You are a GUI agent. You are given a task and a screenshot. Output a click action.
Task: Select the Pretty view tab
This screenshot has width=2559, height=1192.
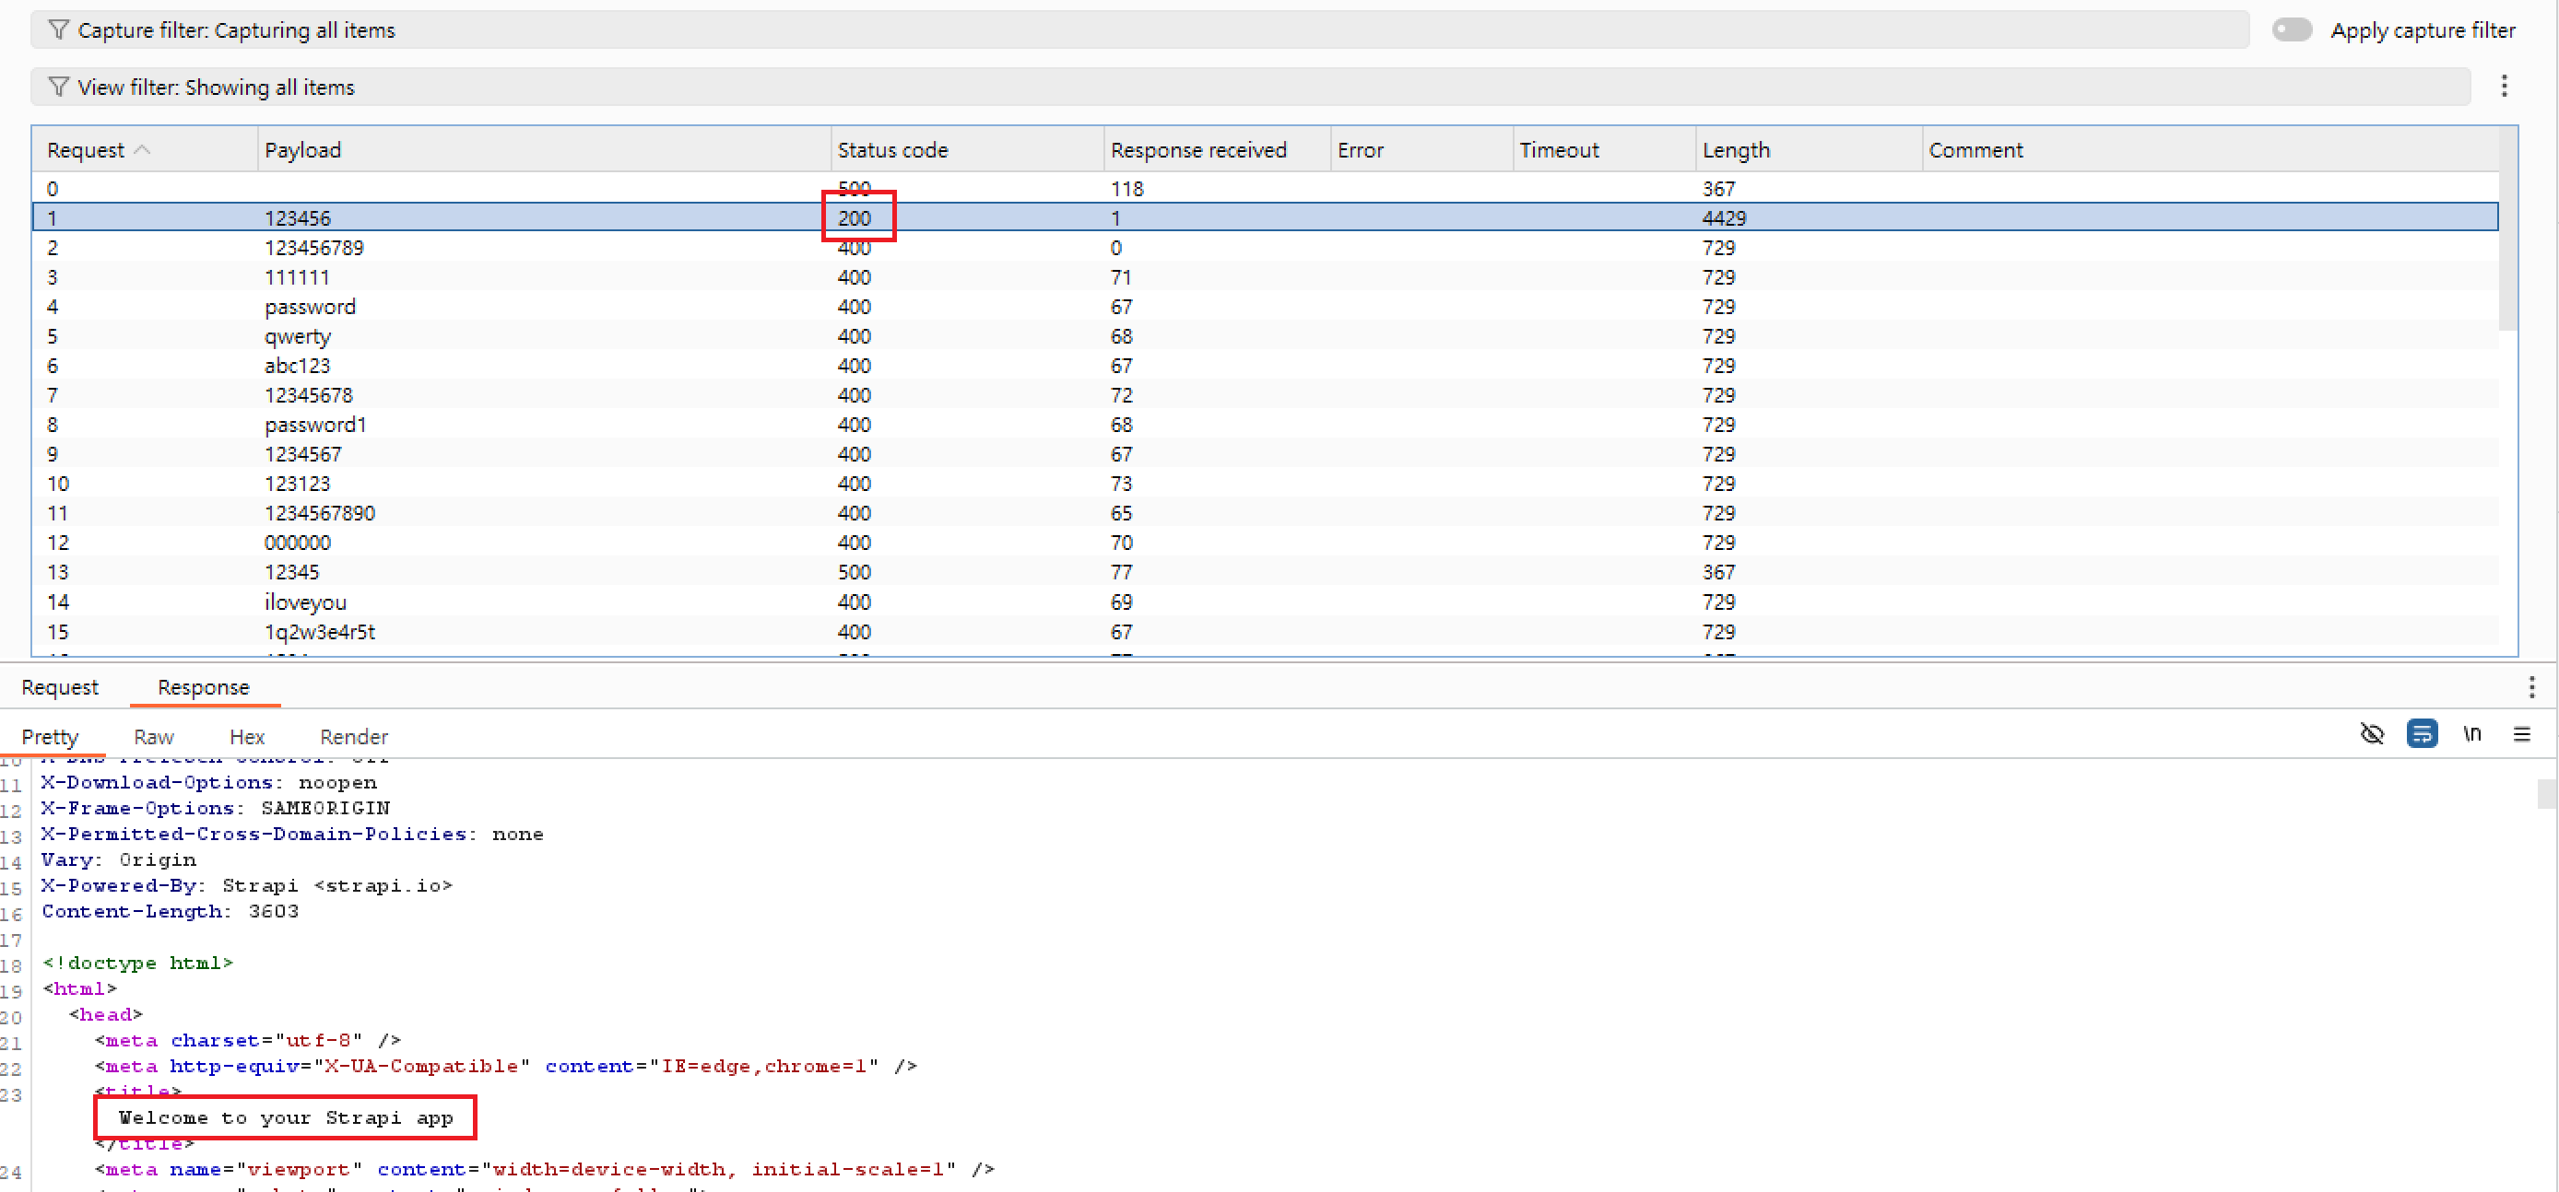point(50,736)
